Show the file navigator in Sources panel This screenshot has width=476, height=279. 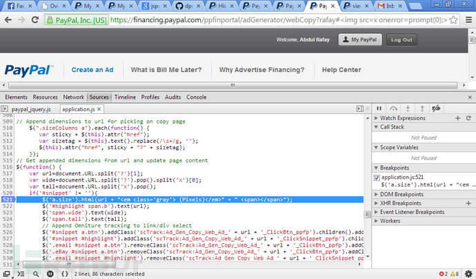pyautogui.click(x=4, y=109)
